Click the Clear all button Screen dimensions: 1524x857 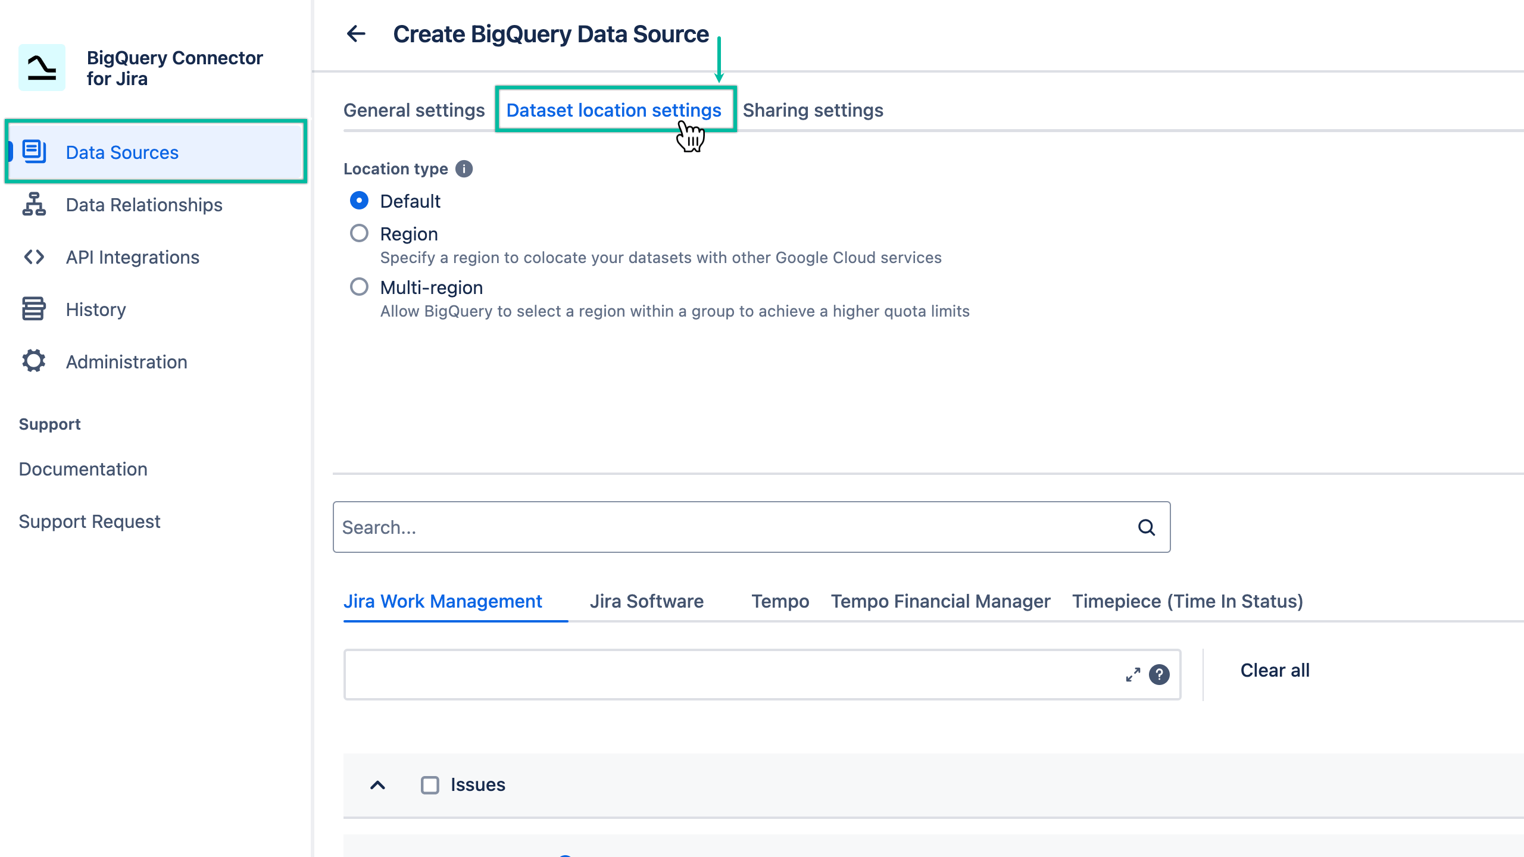(1275, 670)
